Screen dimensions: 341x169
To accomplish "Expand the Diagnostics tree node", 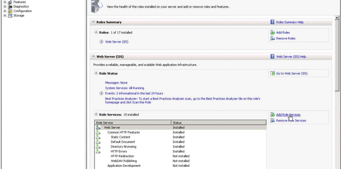I will click(5, 6).
